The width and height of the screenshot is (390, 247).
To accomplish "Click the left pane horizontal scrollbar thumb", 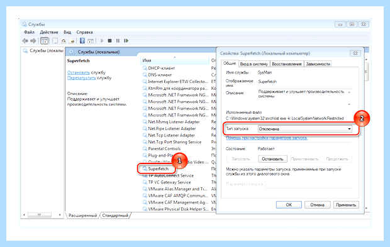I will click(40, 215).
